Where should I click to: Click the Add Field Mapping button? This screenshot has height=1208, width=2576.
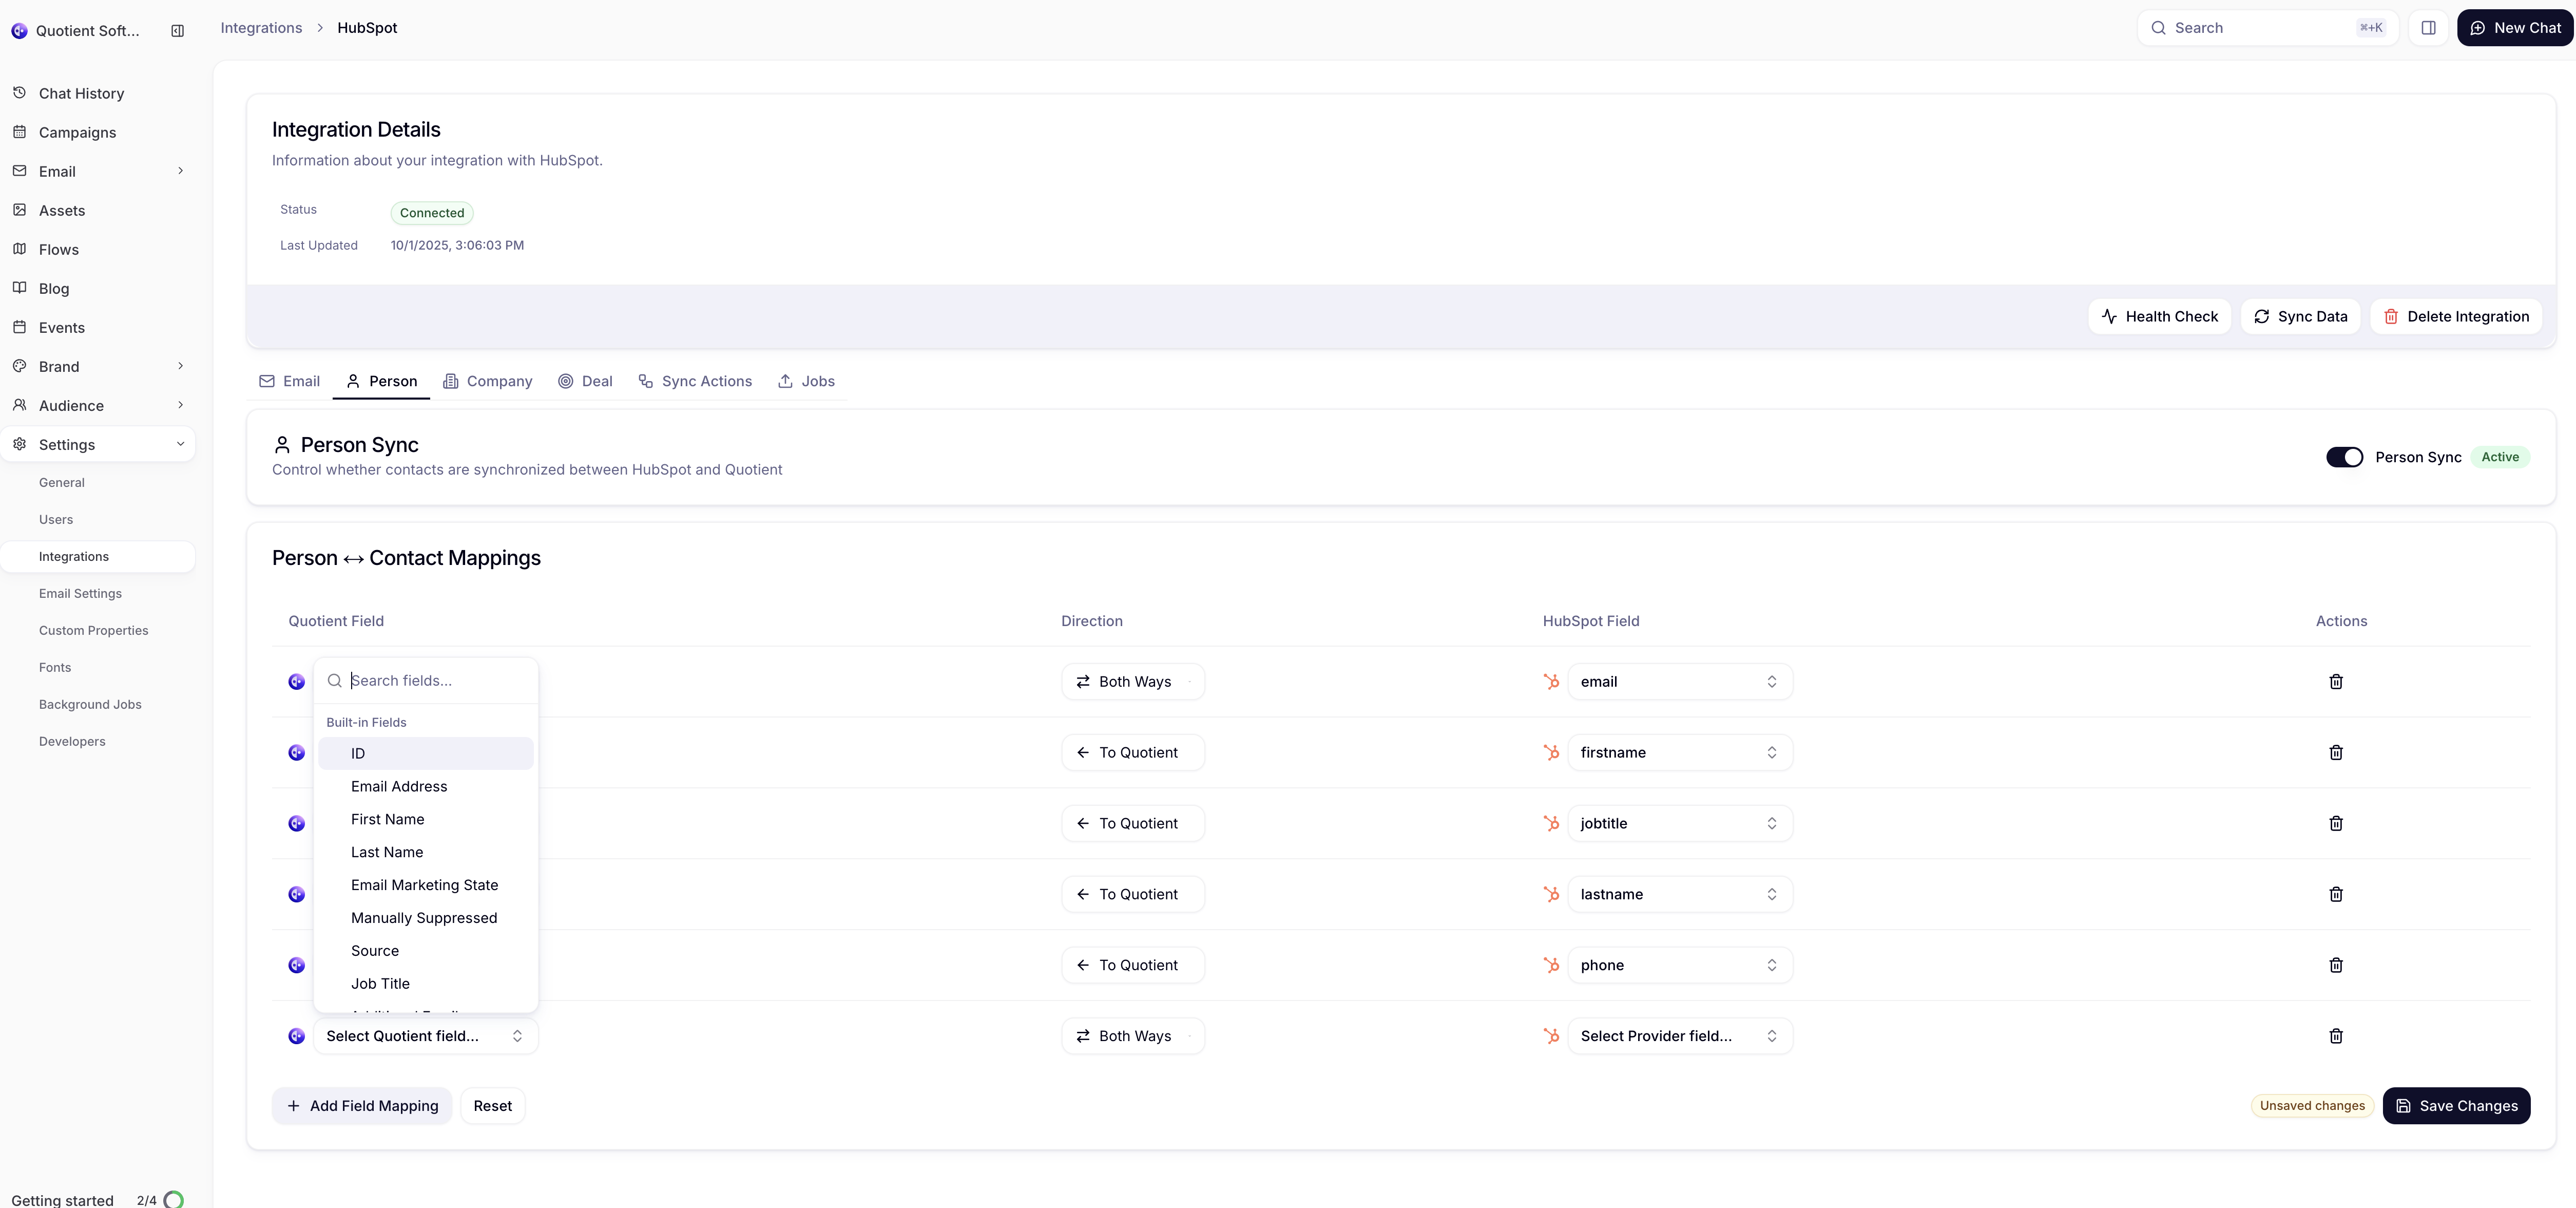coord(361,1106)
